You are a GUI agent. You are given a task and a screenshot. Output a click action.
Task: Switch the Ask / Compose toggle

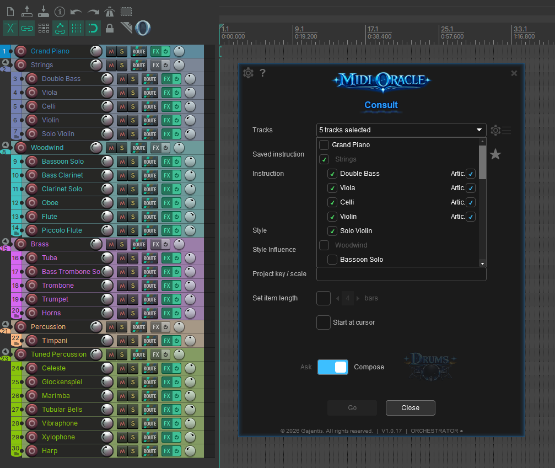333,367
